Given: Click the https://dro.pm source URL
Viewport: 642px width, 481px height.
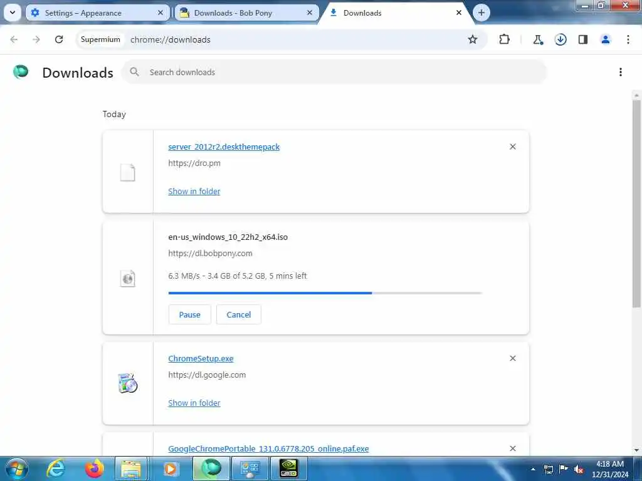Looking at the screenshot, I should [194, 163].
